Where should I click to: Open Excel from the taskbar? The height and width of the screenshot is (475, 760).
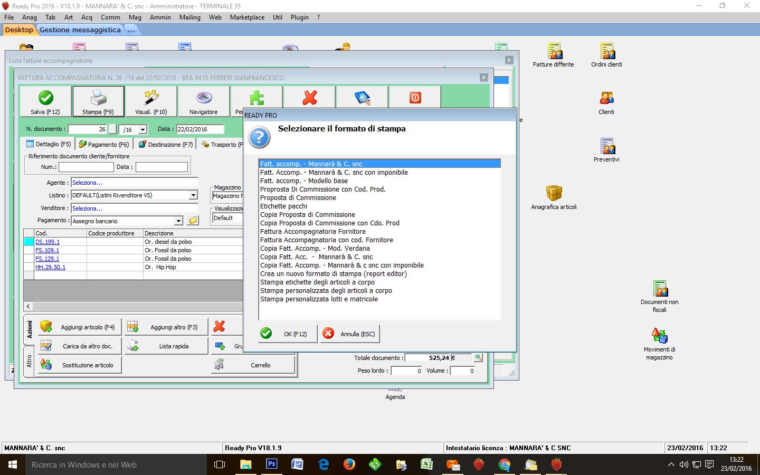(x=427, y=464)
